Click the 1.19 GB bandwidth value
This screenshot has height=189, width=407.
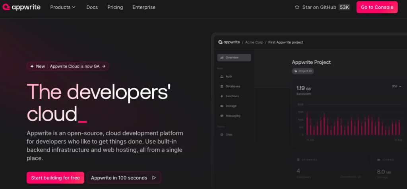(x=303, y=88)
